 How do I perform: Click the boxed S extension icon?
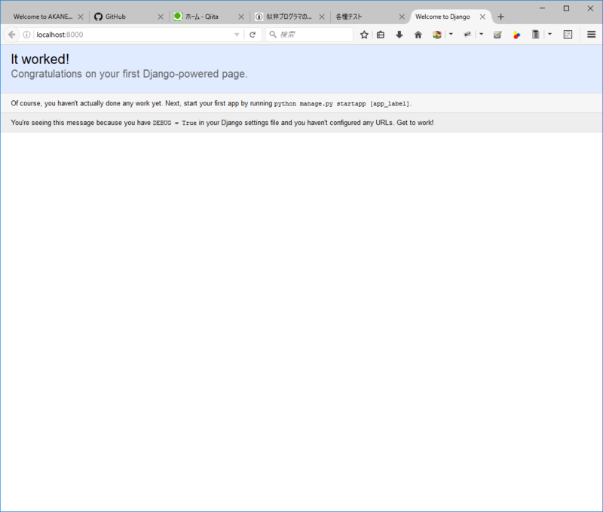pyautogui.click(x=568, y=35)
